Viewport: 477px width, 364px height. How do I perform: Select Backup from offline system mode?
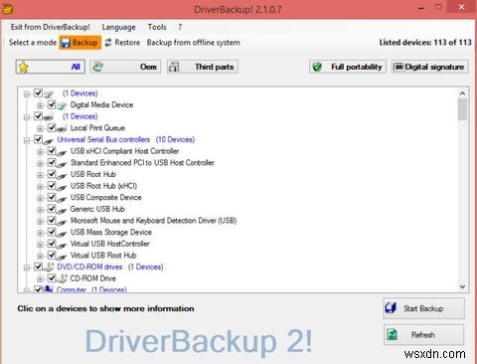pos(194,43)
